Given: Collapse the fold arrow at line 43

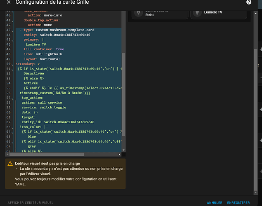Looking at the screenshot, I should [12, 30].
